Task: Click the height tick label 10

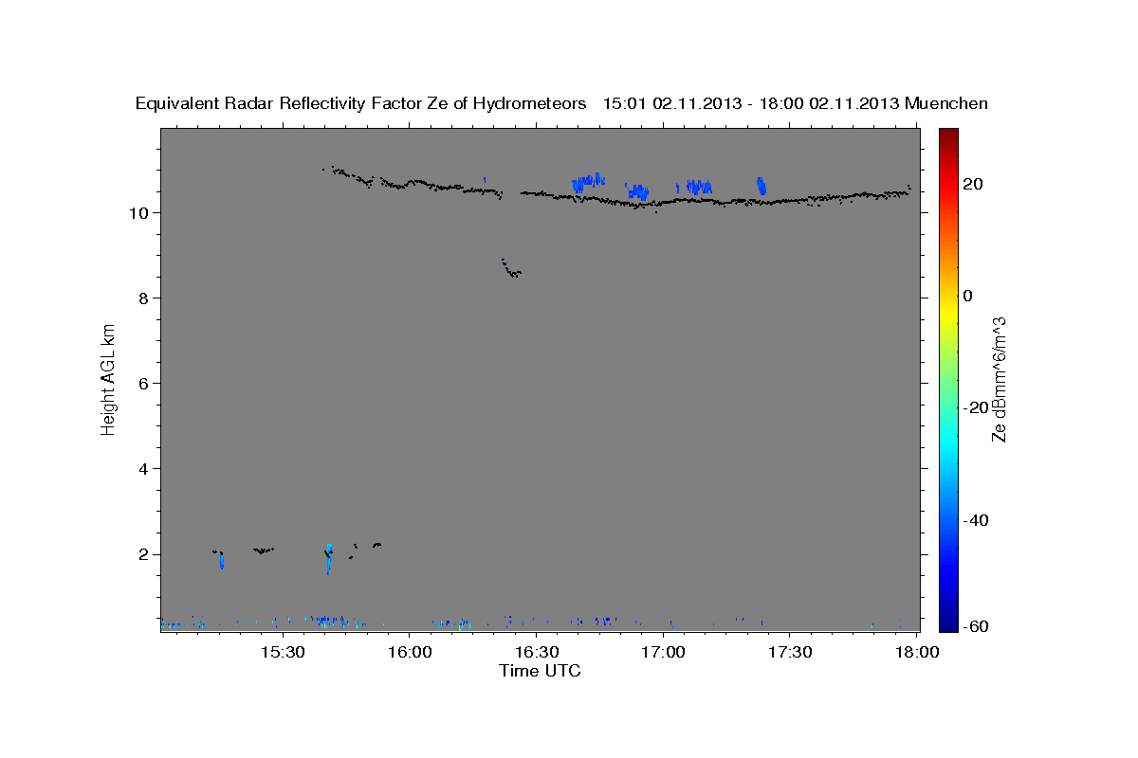Action: [141, 212]
